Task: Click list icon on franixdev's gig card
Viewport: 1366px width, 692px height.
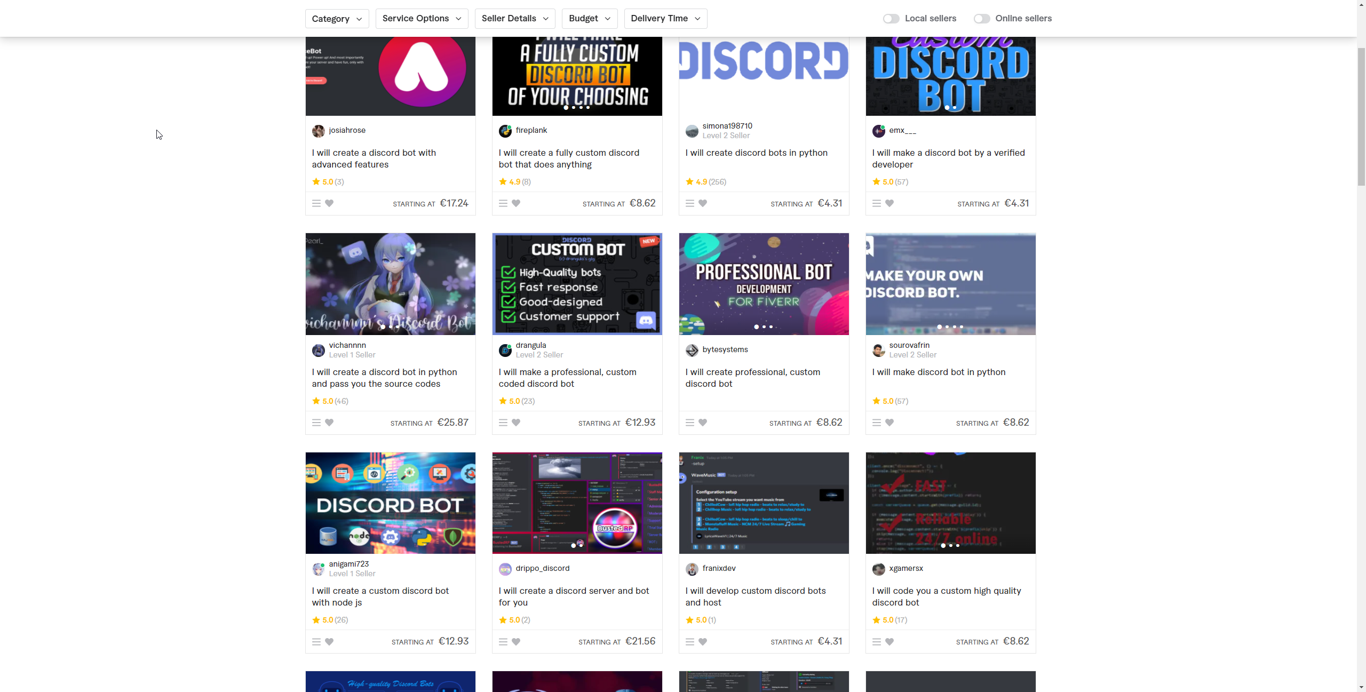Action: pos(689,642)
